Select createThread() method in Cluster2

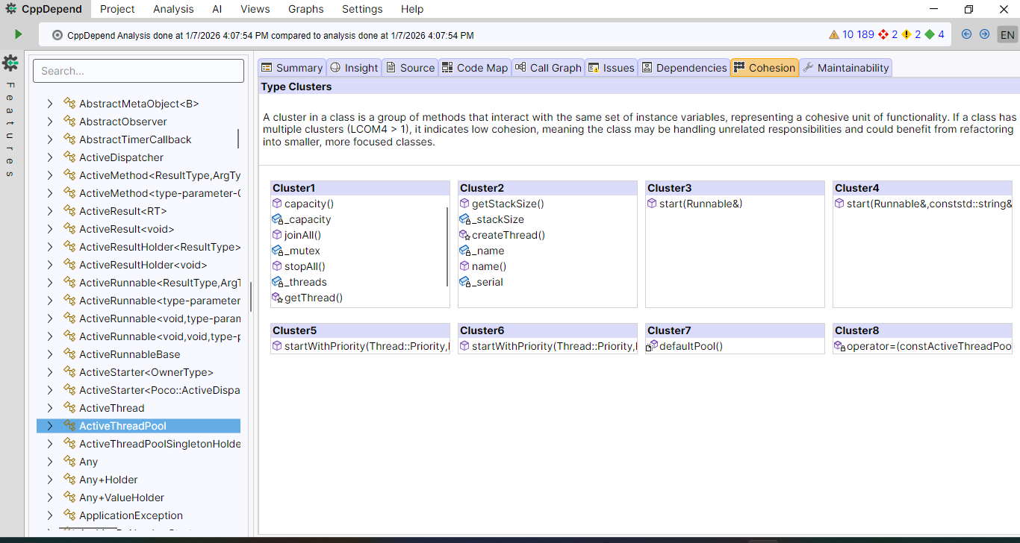click(x=508, y=235)
